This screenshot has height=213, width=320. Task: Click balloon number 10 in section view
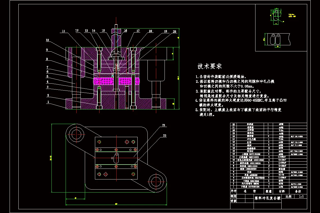tap(47, 40)
